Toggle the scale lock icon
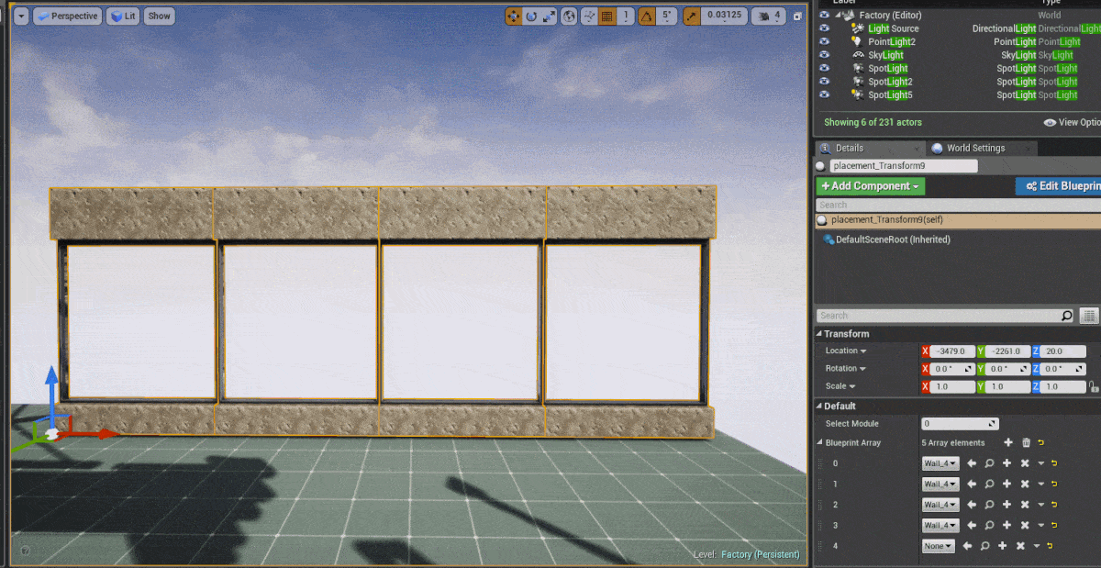The image size is (1101, 568). (1094, 387)
